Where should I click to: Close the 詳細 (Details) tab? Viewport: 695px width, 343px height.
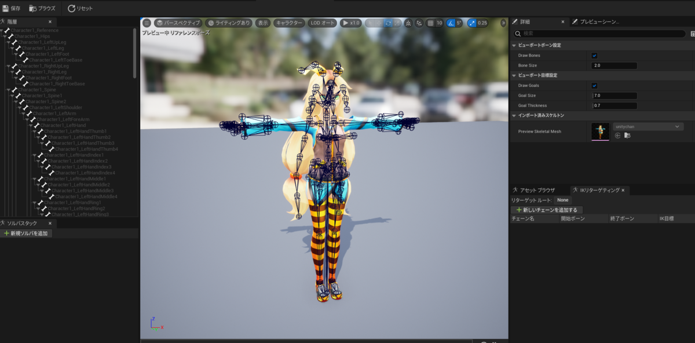coord(562,21)
